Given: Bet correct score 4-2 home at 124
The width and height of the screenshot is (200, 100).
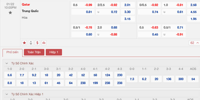Looking at the screenshot, I should coord(107,75).
